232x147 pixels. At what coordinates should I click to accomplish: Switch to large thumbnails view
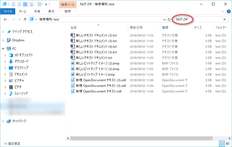click(227, 144)
